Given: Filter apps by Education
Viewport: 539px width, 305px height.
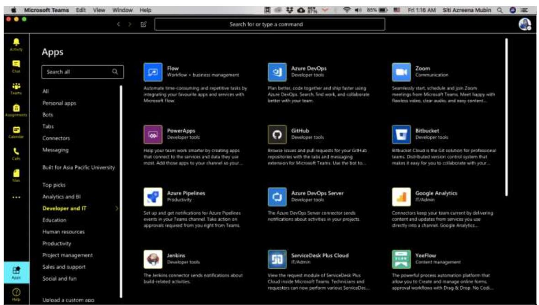Looking at the screenshot, I should click(x=54, y=220).
